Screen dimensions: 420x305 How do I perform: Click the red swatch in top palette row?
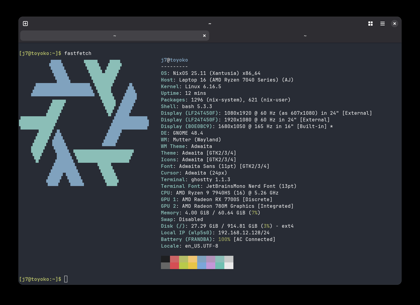(x=175, y=259)
